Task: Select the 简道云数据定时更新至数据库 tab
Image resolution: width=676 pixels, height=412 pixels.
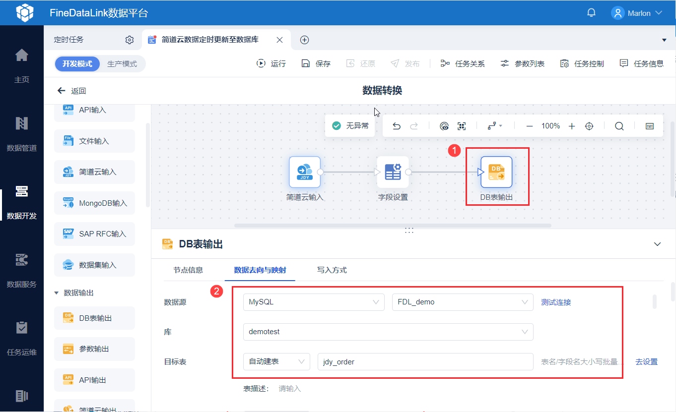Action: click(209, 40)
